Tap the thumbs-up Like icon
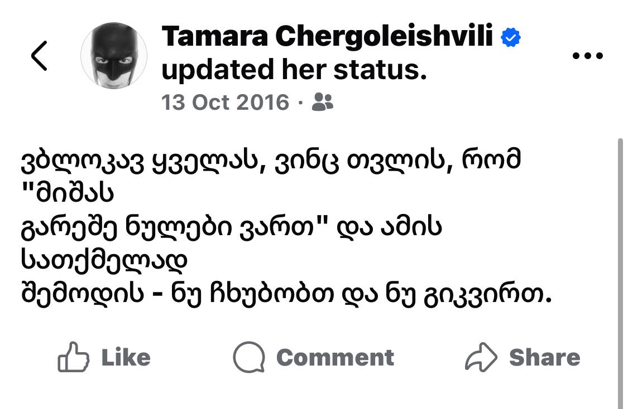 point(74,357)
